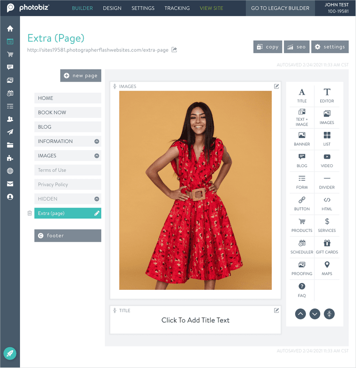Add a Scheduler block
Image resolution: width=356 pixels, height=368 pixels.
(302, 247)
